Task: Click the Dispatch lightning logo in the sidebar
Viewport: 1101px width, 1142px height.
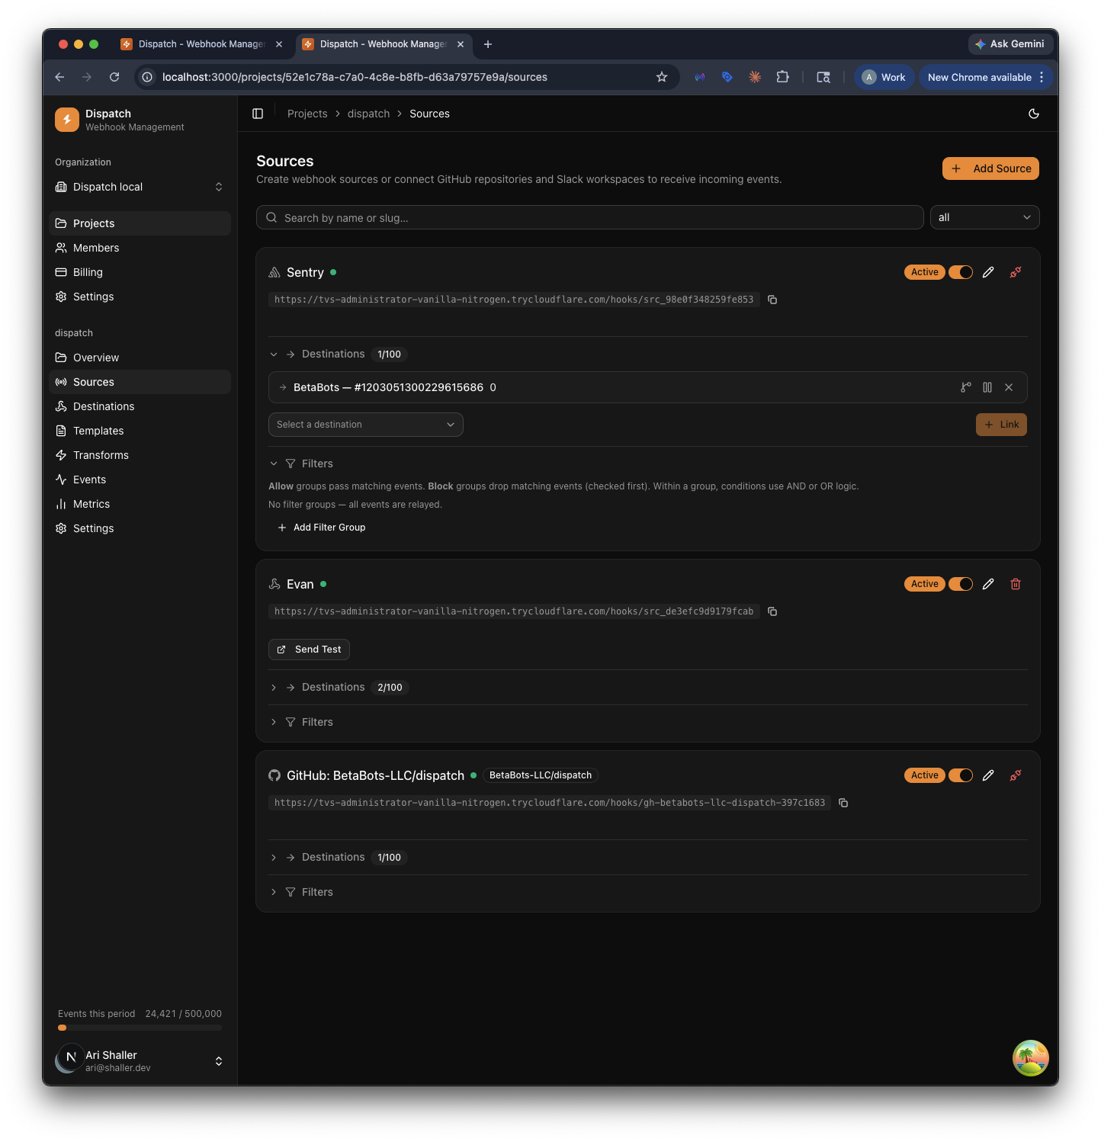Action: [x=67, y=120]
